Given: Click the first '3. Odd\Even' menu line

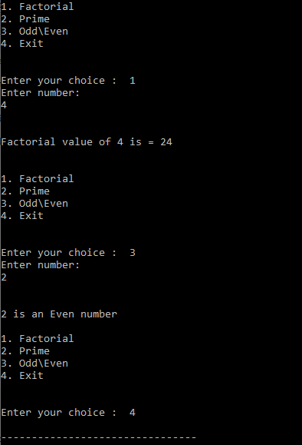Looking at the screenshot, I should point(34,32).
